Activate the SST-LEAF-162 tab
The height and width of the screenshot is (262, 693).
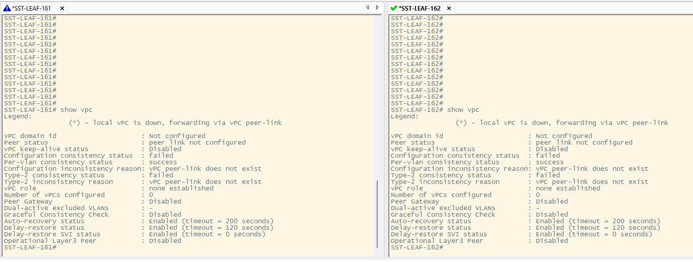[x=419, y=9]
